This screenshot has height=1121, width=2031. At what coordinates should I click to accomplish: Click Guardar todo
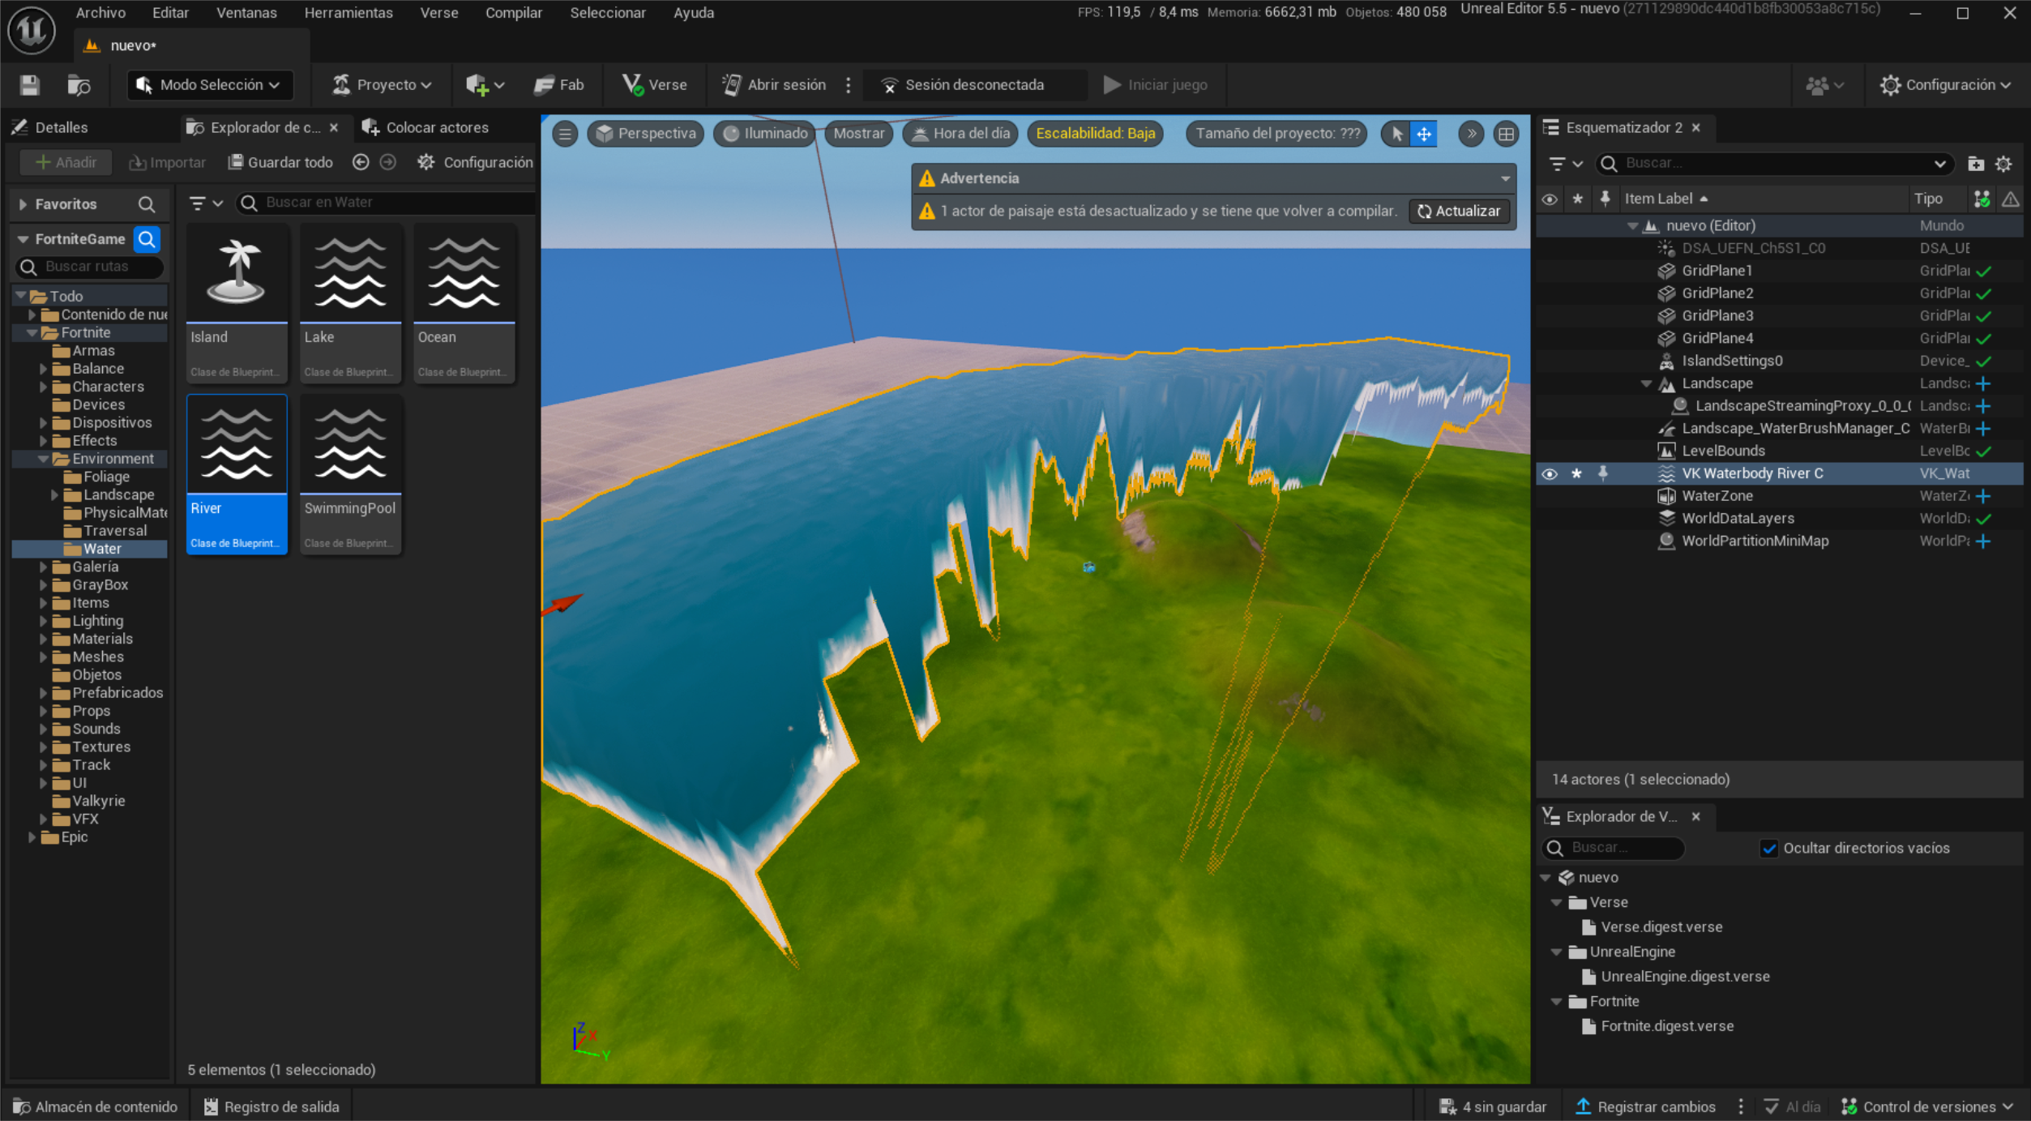[280, 162]
